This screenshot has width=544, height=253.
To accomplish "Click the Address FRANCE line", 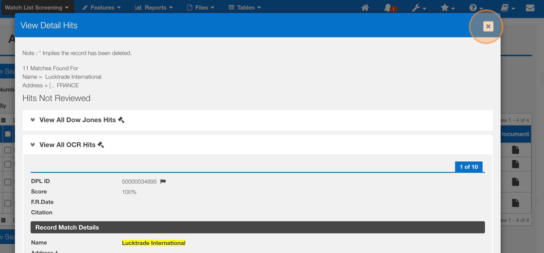I will (51, 85).
